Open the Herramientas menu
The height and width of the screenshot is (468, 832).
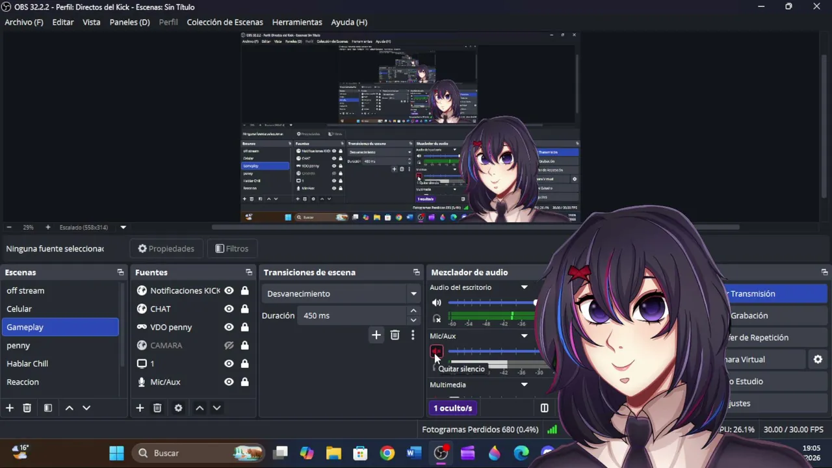click(x=297, y=22)
